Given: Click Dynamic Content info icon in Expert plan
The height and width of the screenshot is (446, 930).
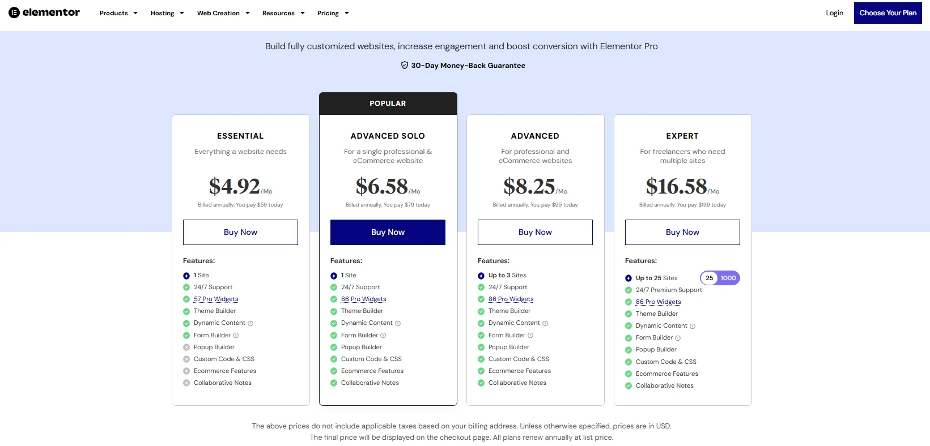Looking at the screenshot, I should click(693, 327).
